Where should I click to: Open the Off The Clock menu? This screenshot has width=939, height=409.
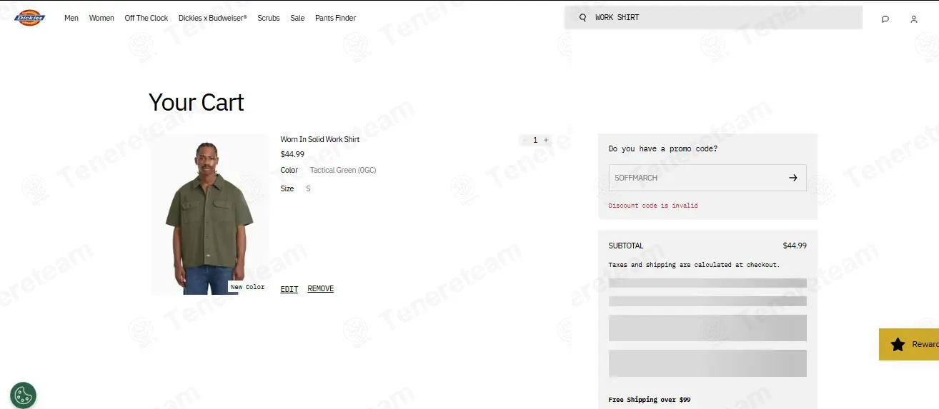[x=146, y=18]
